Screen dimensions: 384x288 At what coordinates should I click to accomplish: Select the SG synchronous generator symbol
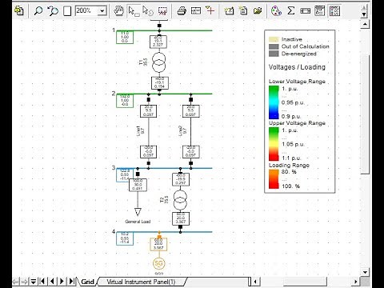pos(158,263)
